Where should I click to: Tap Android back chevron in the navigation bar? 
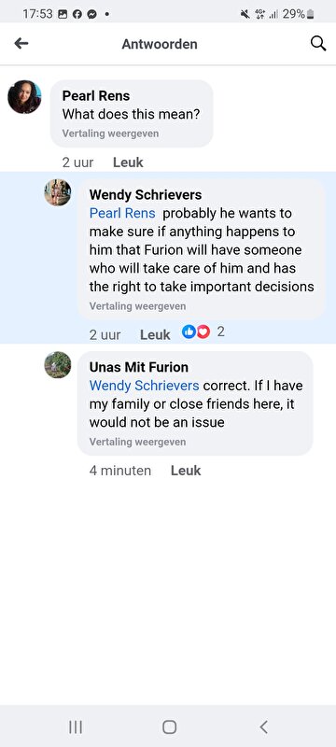click(x=263, y=727)
